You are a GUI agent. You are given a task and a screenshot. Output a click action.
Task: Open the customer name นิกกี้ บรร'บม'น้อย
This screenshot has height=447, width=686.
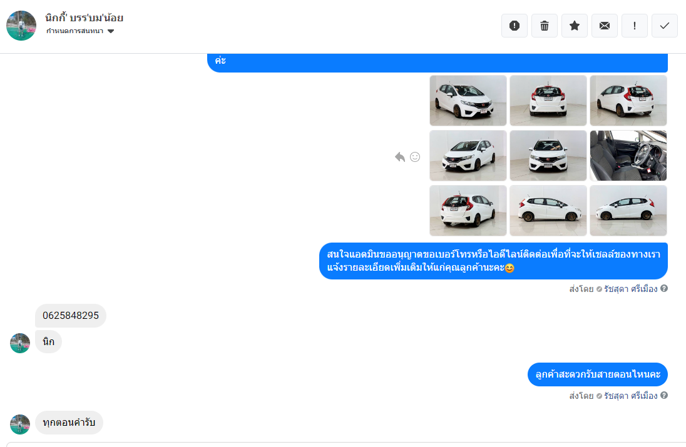click(x=84, y=18)
